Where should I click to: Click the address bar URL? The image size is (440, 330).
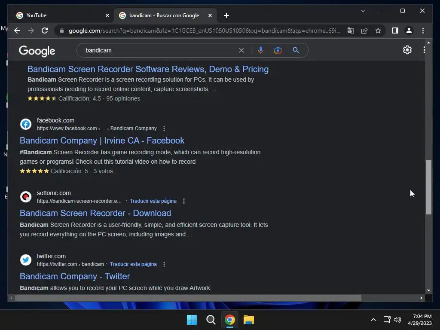point(204,31)
